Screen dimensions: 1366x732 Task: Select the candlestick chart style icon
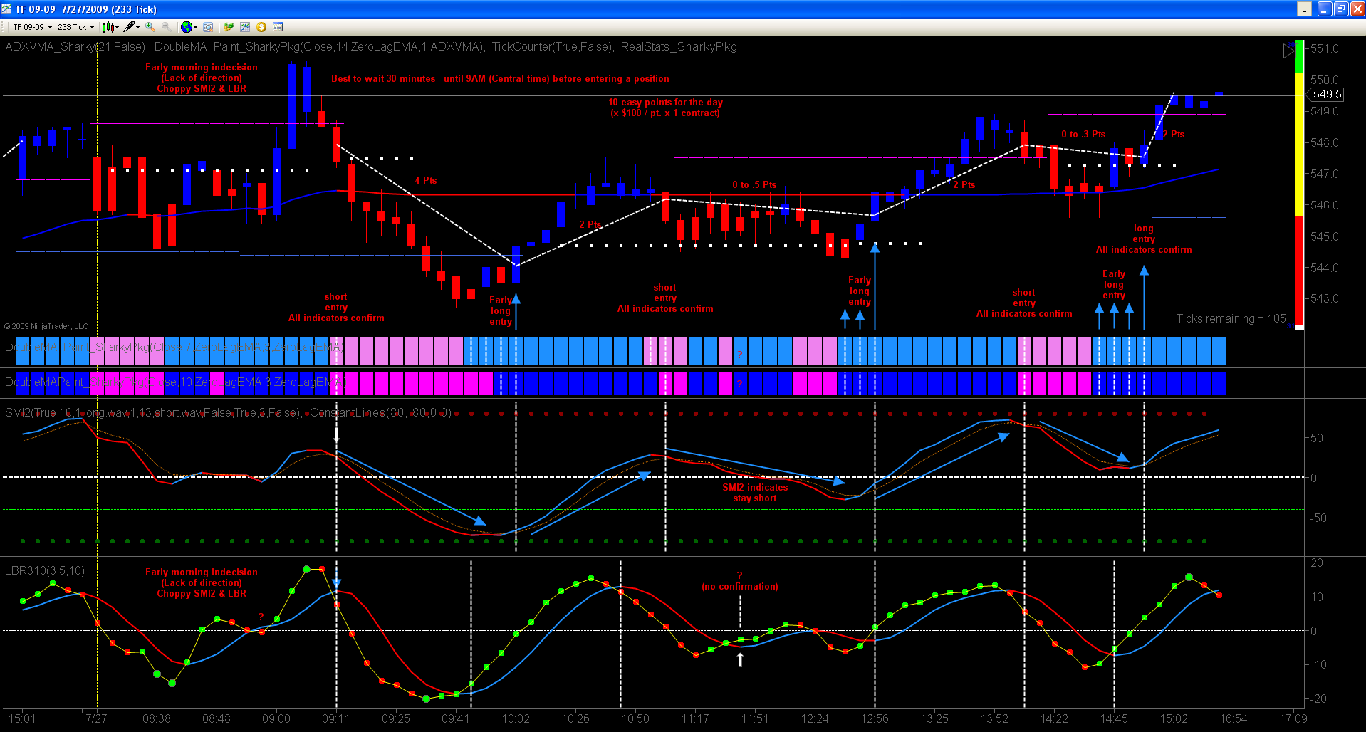[108, 27]
